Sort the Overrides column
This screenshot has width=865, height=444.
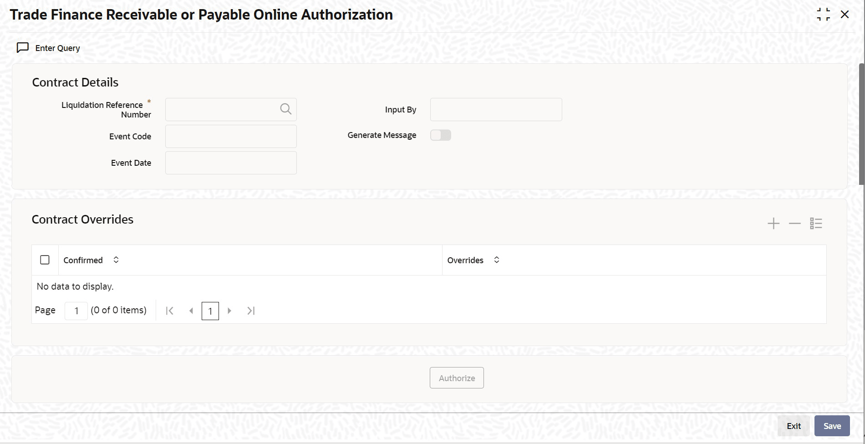(497, 260)
